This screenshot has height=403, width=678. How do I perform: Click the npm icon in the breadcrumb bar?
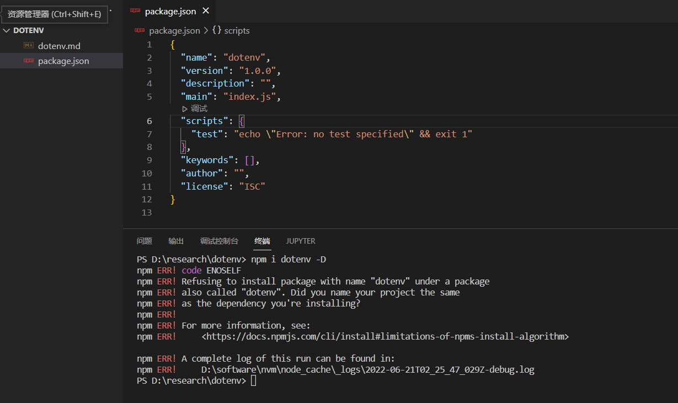coord(141,31)
